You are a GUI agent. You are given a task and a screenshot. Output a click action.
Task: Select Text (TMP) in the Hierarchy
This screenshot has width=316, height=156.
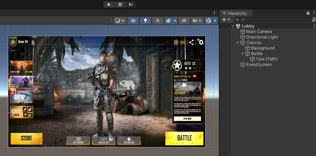(x=267, y=59)
